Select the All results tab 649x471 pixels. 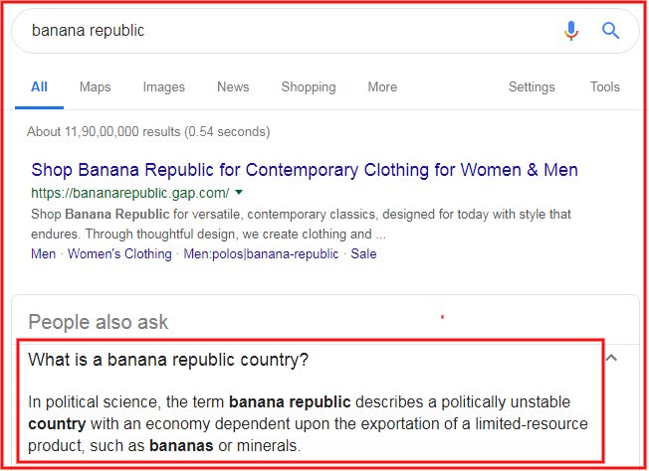(x=40, y=87)
